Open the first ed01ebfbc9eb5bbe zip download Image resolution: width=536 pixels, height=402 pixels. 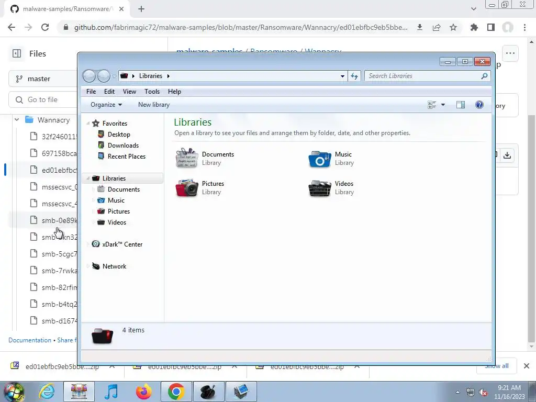click(x=62, y=367)
